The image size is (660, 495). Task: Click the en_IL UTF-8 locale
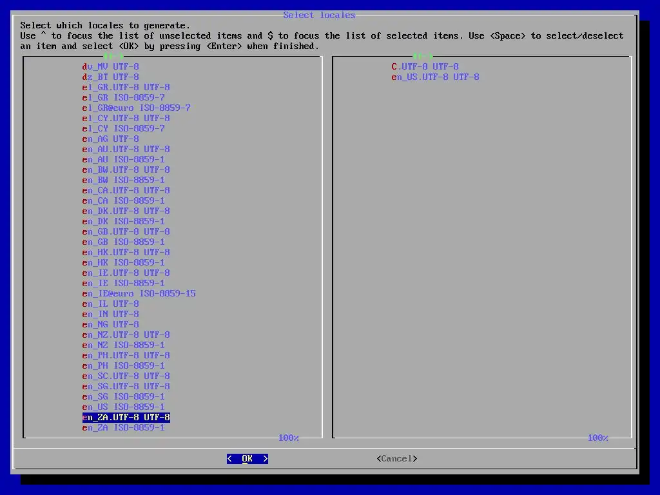tap(111, 304)
